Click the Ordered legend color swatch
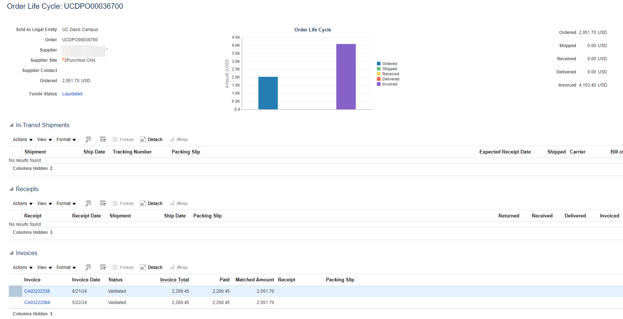This screenshot has width=623, height=319. click(379, 64)
